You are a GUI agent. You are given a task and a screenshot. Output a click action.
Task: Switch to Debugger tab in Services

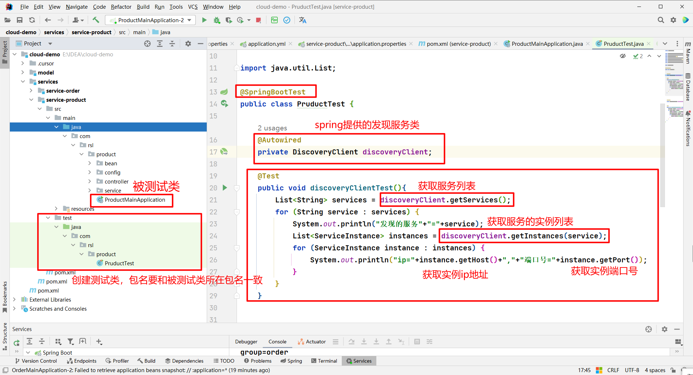click(x=246, y=342)
